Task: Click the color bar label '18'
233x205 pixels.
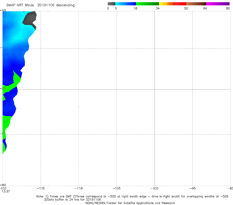Action: coord(135,8)
